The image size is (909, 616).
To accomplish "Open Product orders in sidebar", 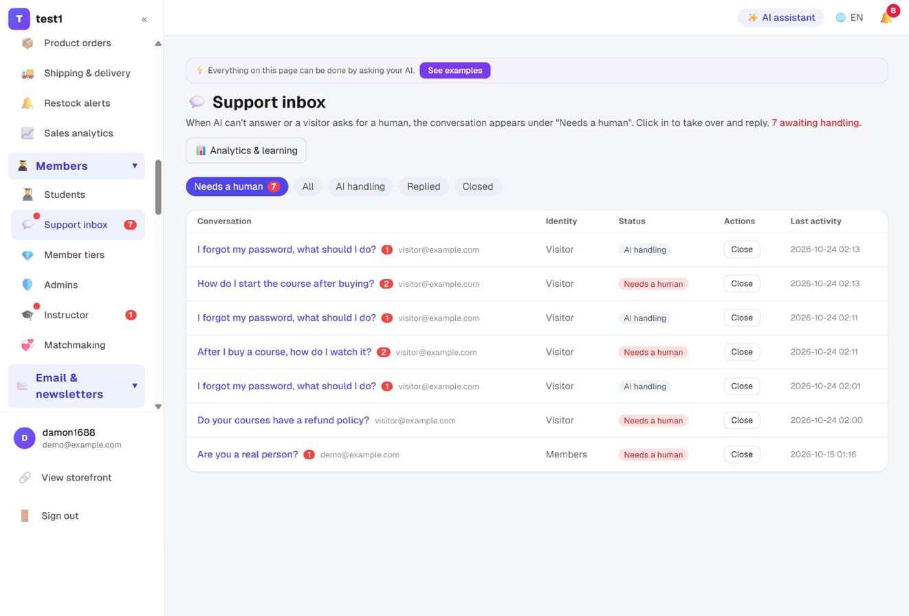I will 78,43.
